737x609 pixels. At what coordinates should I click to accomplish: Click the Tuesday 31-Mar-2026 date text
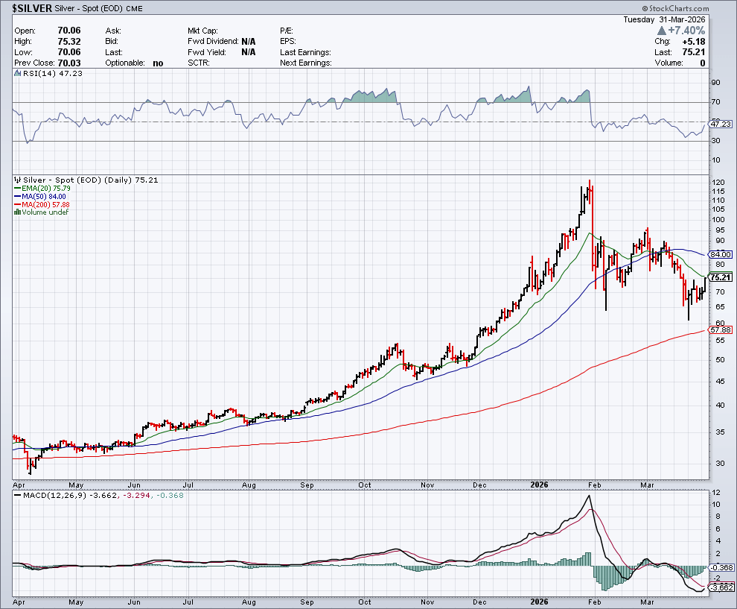(x=664, y=19)
